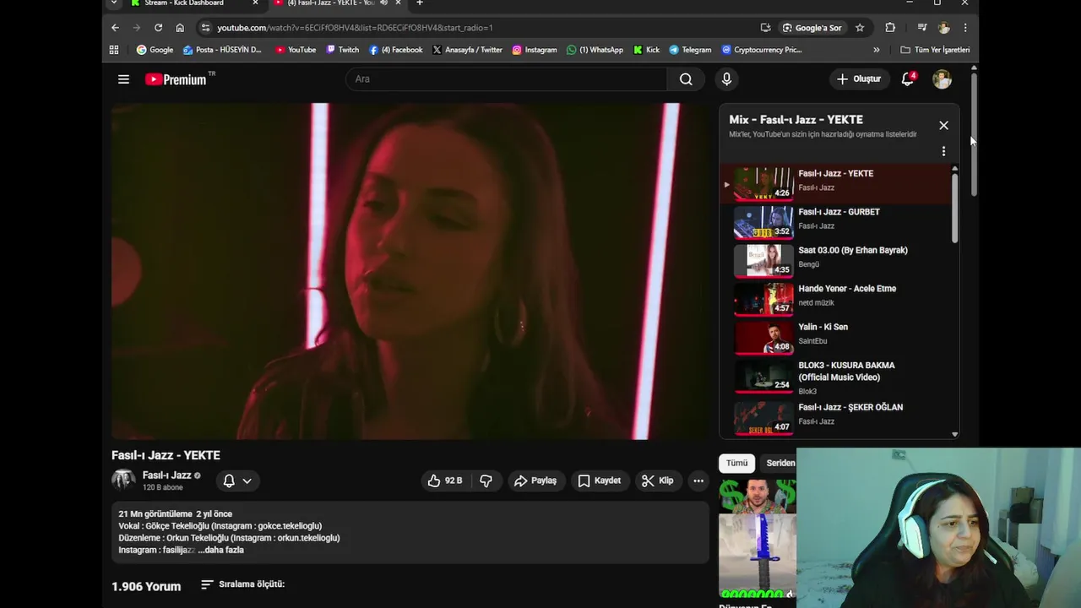Focus the Ara search field
Viewport: 1081px width, 608px height.
pos(507,79)
